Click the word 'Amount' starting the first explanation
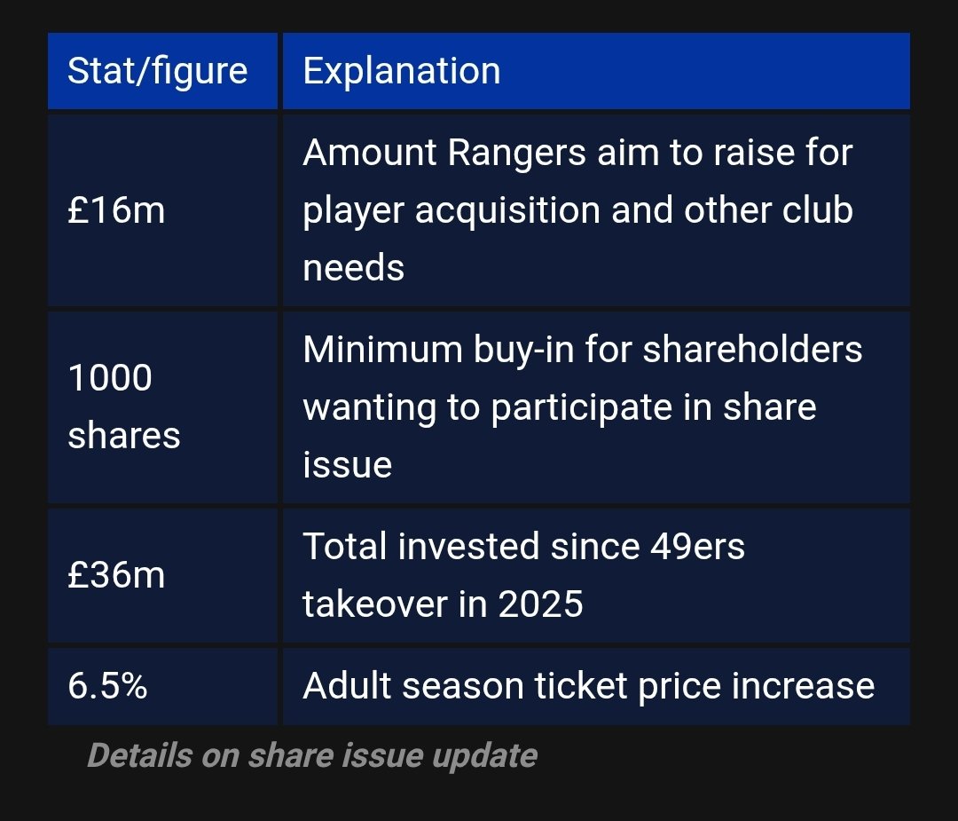958x821 pixels. (x=370, y=153)
